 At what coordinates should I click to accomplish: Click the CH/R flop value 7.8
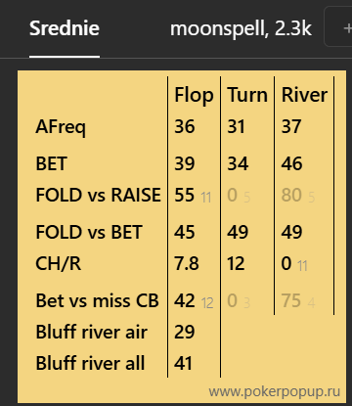(187, 263)
